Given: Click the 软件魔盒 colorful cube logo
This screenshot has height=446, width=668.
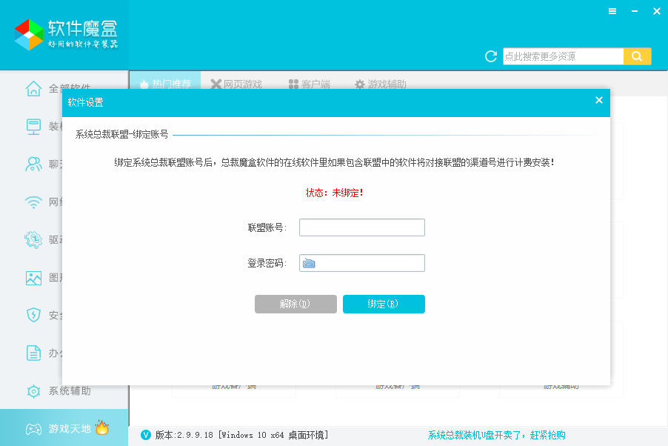Looking at the screenshot, I should coord(29,35).
